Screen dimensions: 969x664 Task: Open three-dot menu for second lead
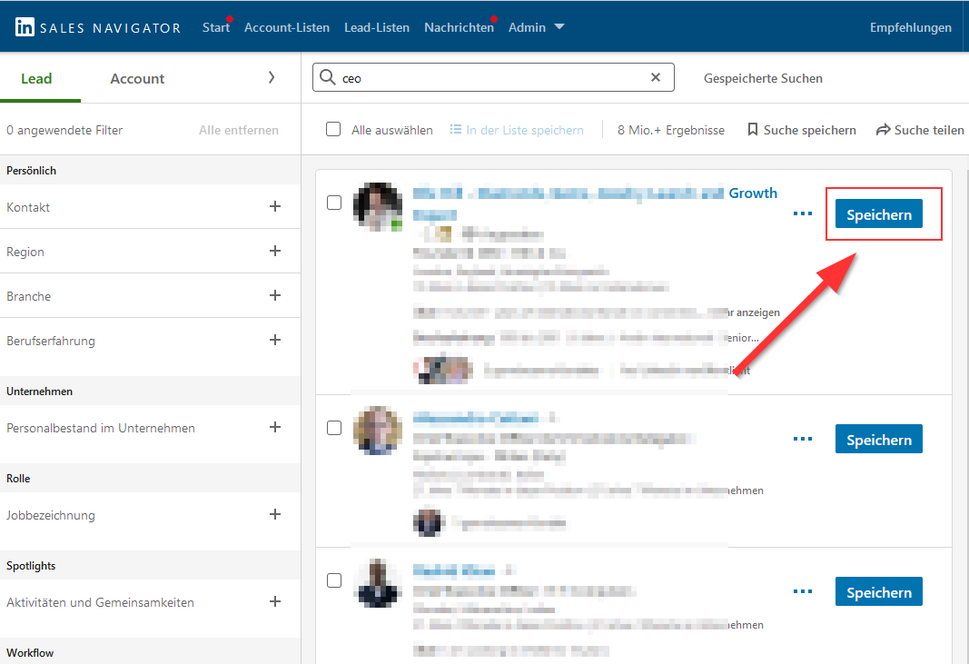tap(802, 440)
